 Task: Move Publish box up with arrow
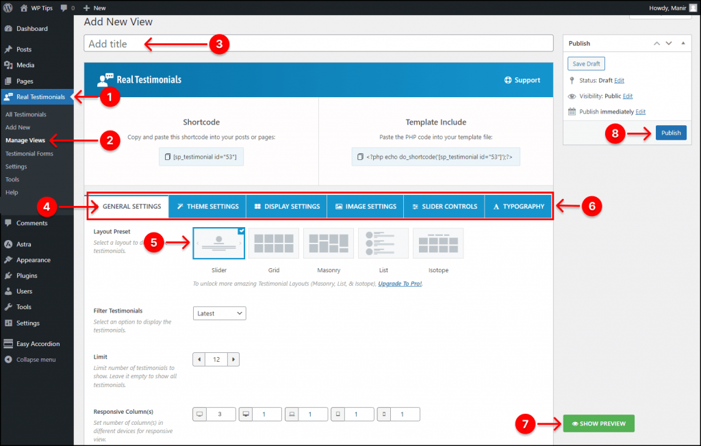pos(657,43)
